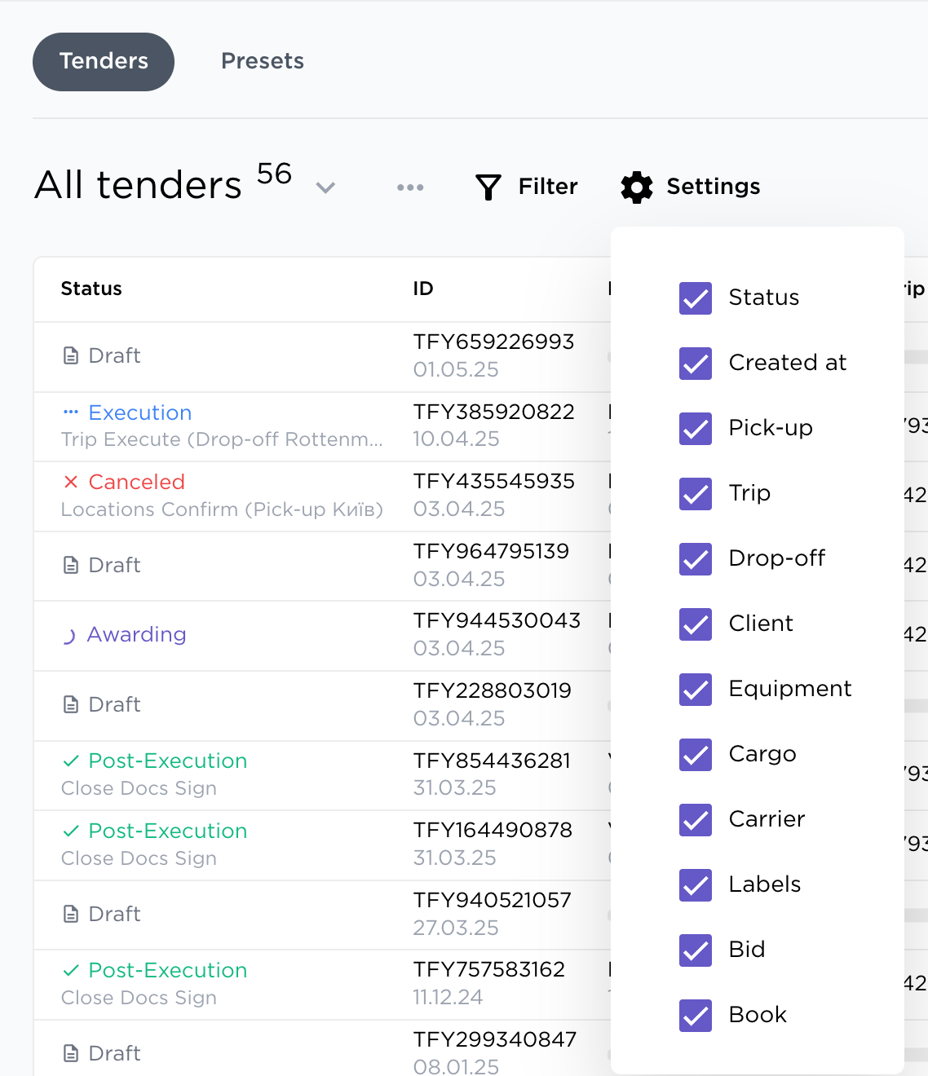The width and height of the screenshot is (928, 1076).
Task: Click the 56 tenders count badge
Action: 274,174
